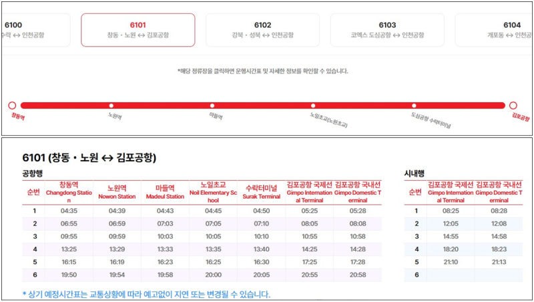534x302 pixels.
Task: Click the 6101 (창동・노원 ↔ 김포공항) title
Action: click(89, 157)
